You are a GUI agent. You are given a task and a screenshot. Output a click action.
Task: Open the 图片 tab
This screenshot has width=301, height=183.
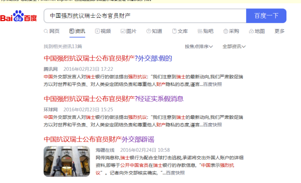[128, 31]
